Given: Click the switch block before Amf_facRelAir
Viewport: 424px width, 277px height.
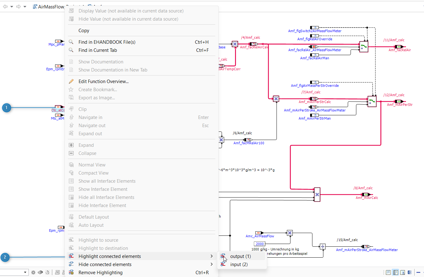Looking at the screenshot, I should 364,47.
